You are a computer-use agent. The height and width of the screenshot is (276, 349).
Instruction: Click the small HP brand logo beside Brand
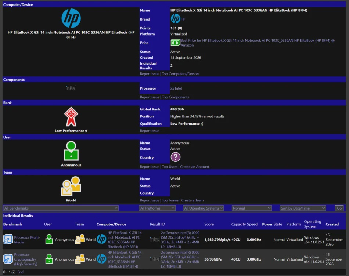tap(175, 19)
